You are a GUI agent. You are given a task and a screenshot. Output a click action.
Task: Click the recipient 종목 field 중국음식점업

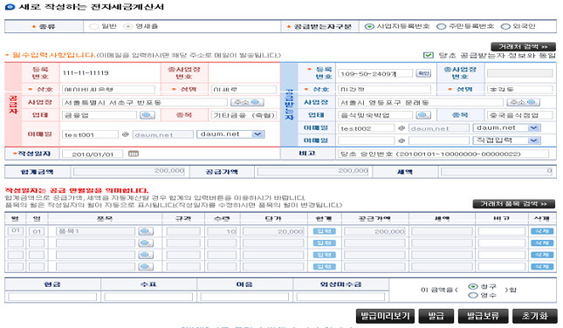pyautogui.click(x=520, y=115)
